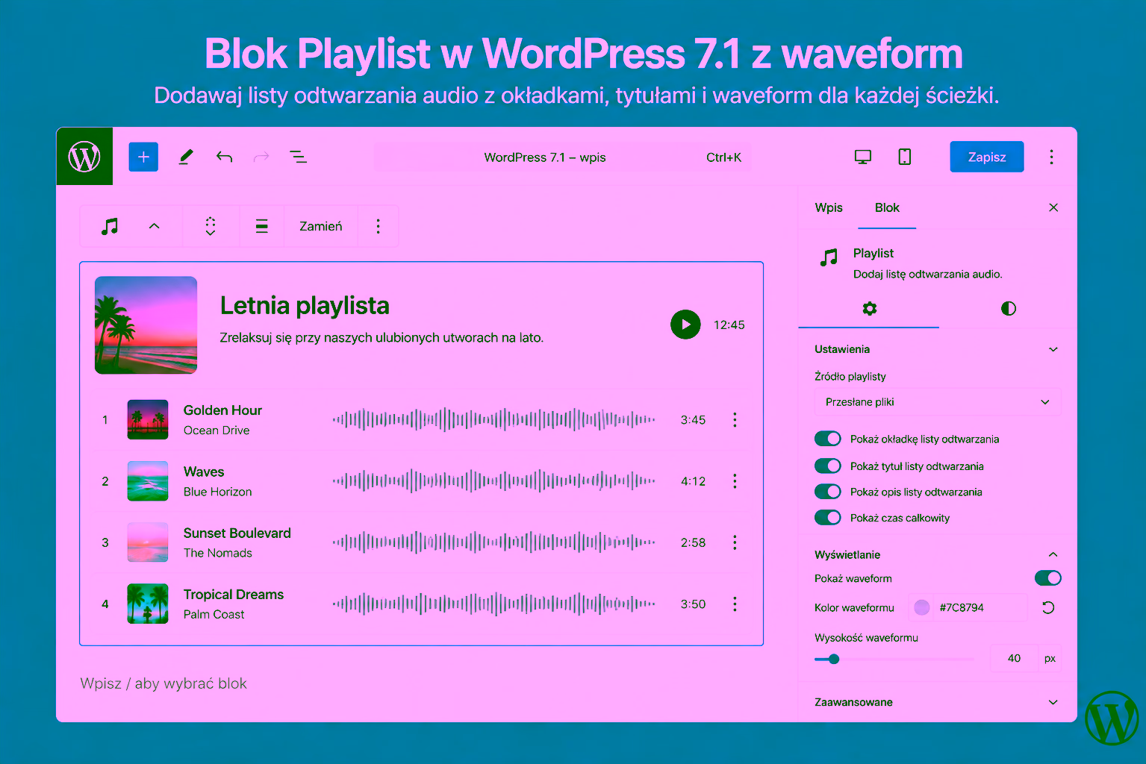Switch to the Blok tab
This screenshot has width=1146, height=764.
click(x=887, y=207)
